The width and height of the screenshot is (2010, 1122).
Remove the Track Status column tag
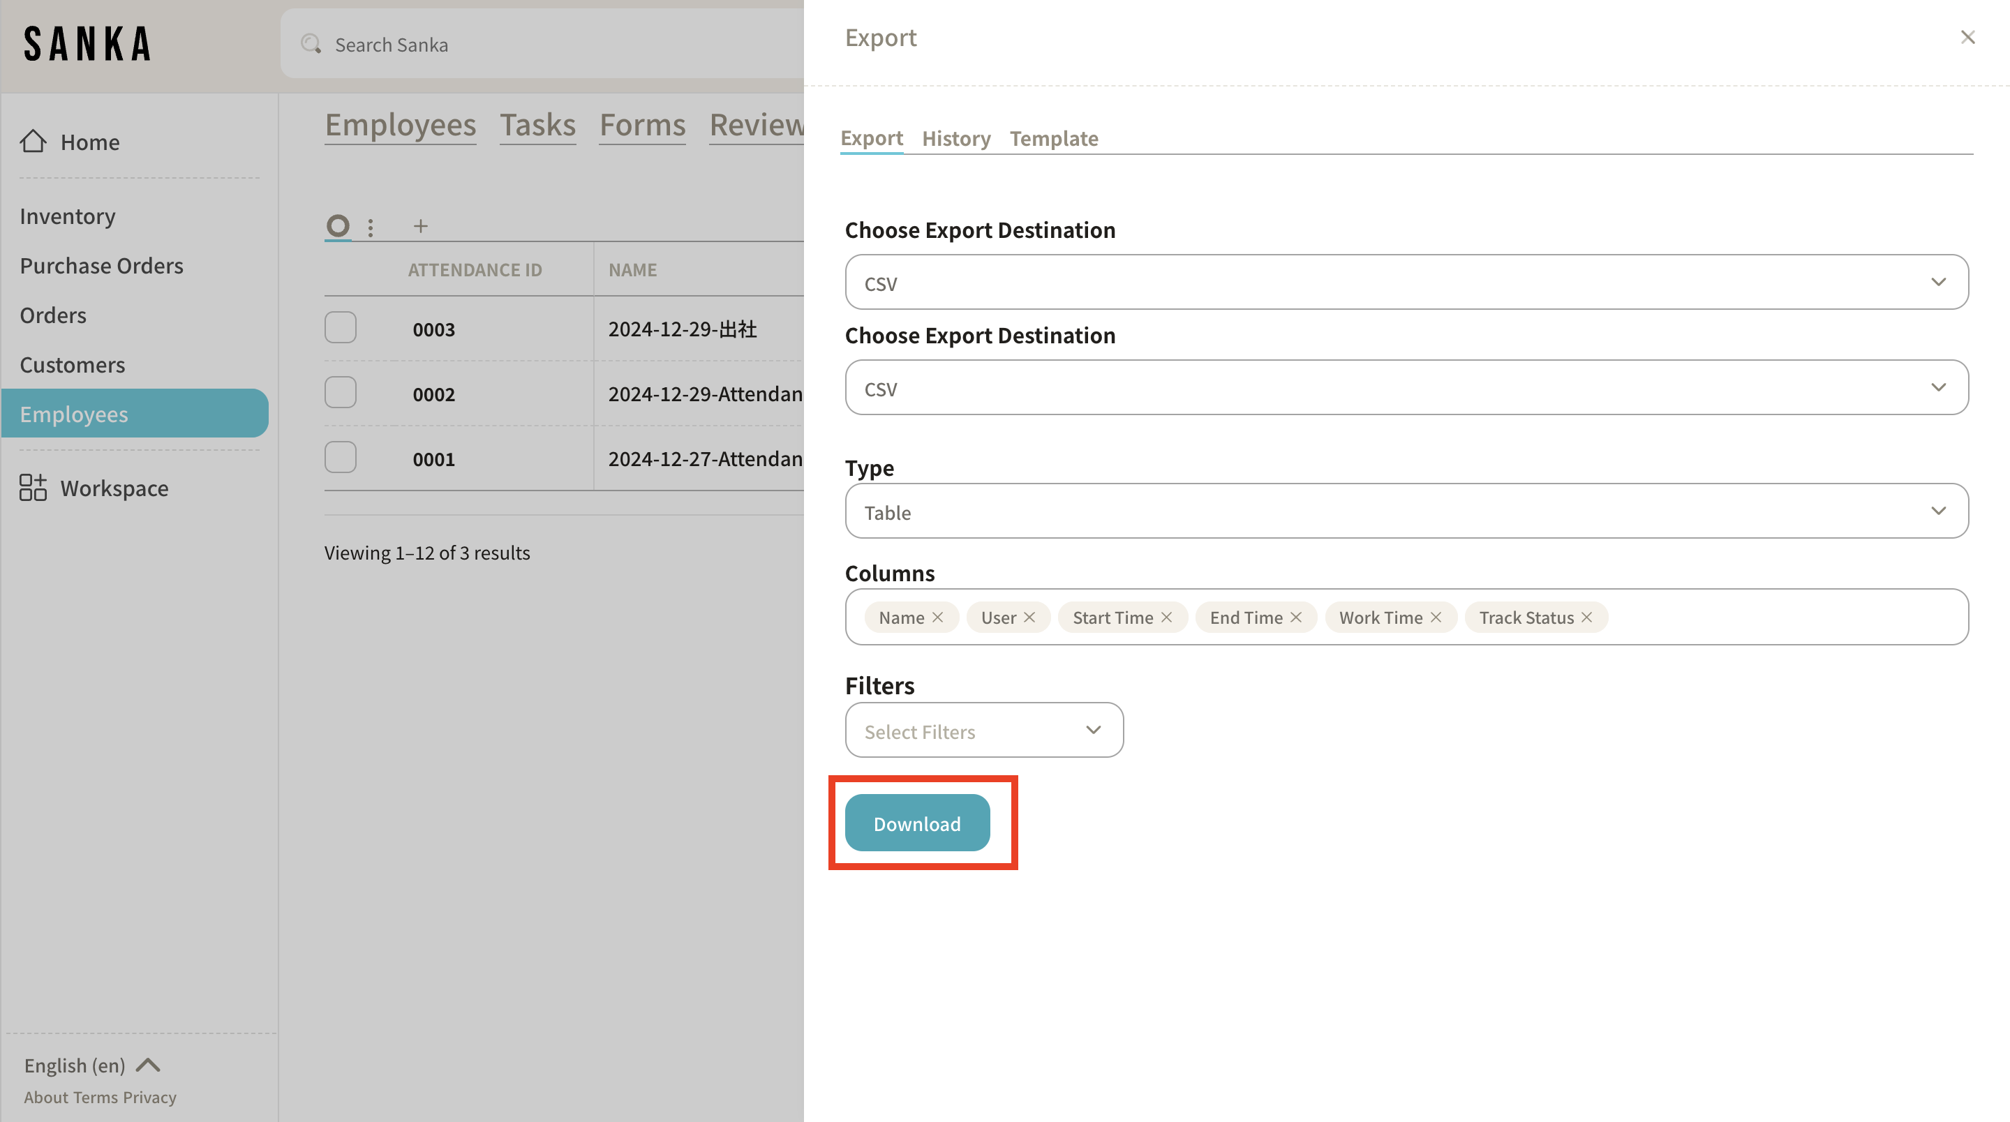(x=1587, y=618)
